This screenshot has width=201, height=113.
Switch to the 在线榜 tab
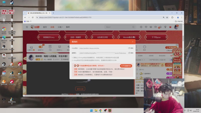point(140,55)
